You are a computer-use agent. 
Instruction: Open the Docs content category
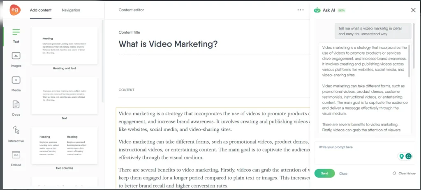[x=16, y=108]
